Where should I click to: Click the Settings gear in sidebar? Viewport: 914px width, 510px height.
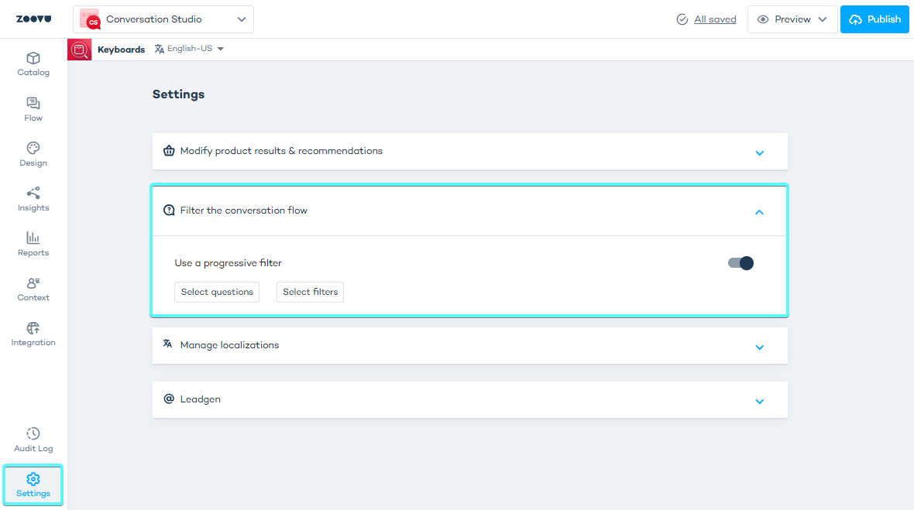[33, 485]
